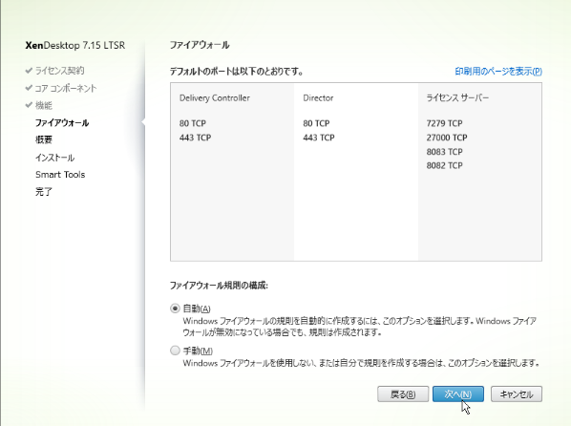Click the 8082 TCP port entry
The height and width of the screenshot is (426, 571).
point(444,165)
